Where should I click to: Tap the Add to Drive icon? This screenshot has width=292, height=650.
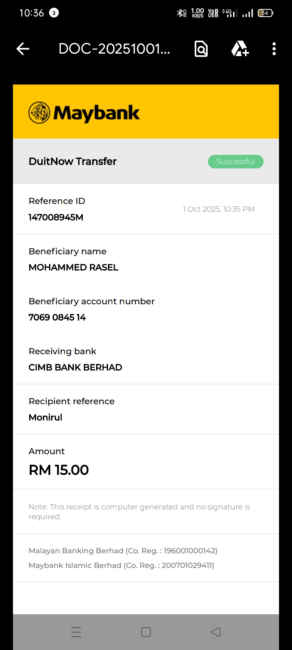pyautogui.click(x=240, y=49)
